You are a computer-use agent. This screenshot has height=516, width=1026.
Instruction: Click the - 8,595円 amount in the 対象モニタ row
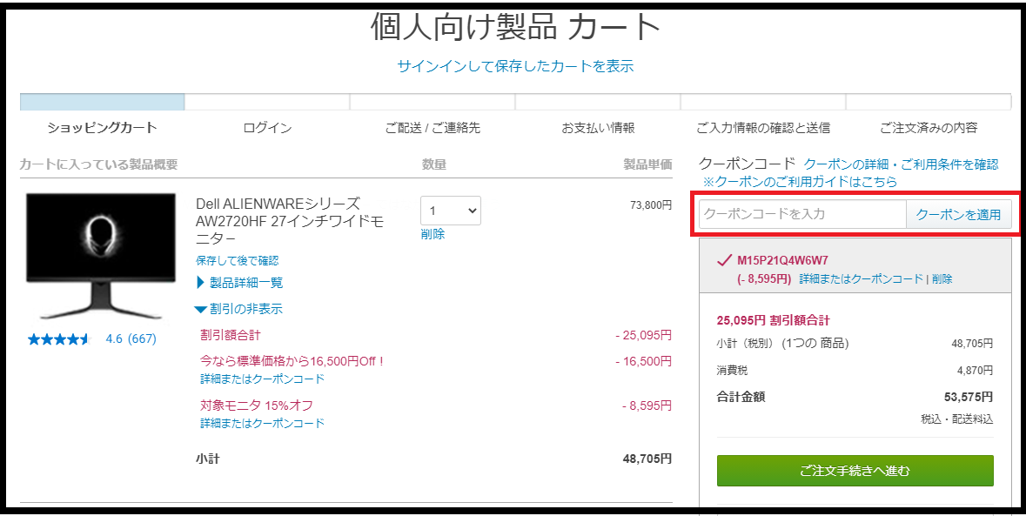coord(647,405)
